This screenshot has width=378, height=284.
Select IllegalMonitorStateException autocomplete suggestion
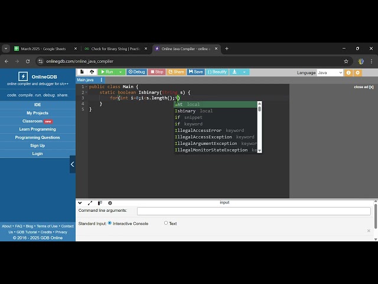pyautogui.click(x=216, y=150)
